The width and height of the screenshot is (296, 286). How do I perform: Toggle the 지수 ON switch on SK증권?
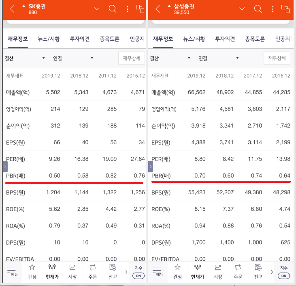click(138, 276)
